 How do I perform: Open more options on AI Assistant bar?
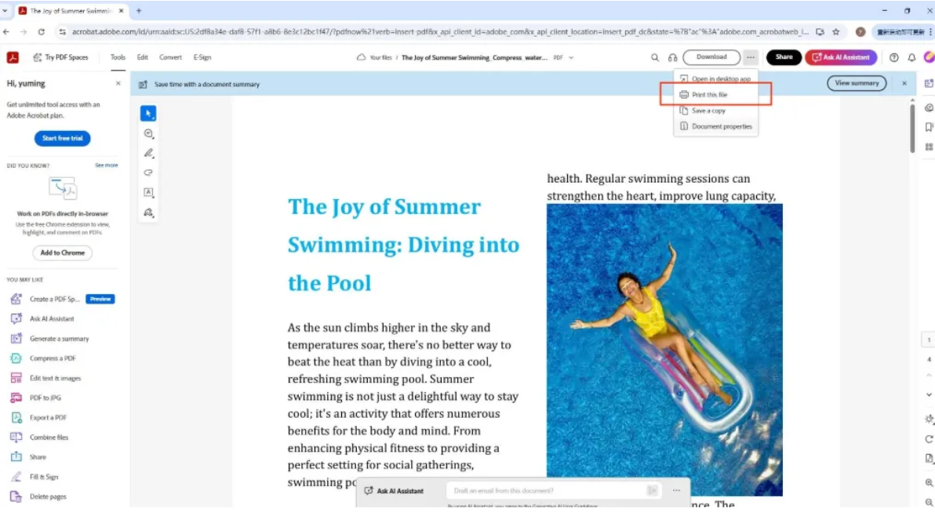point(676,491)
